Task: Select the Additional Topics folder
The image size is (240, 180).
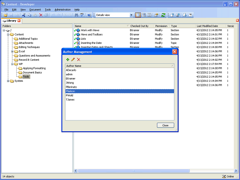Action: coord(28,39)
